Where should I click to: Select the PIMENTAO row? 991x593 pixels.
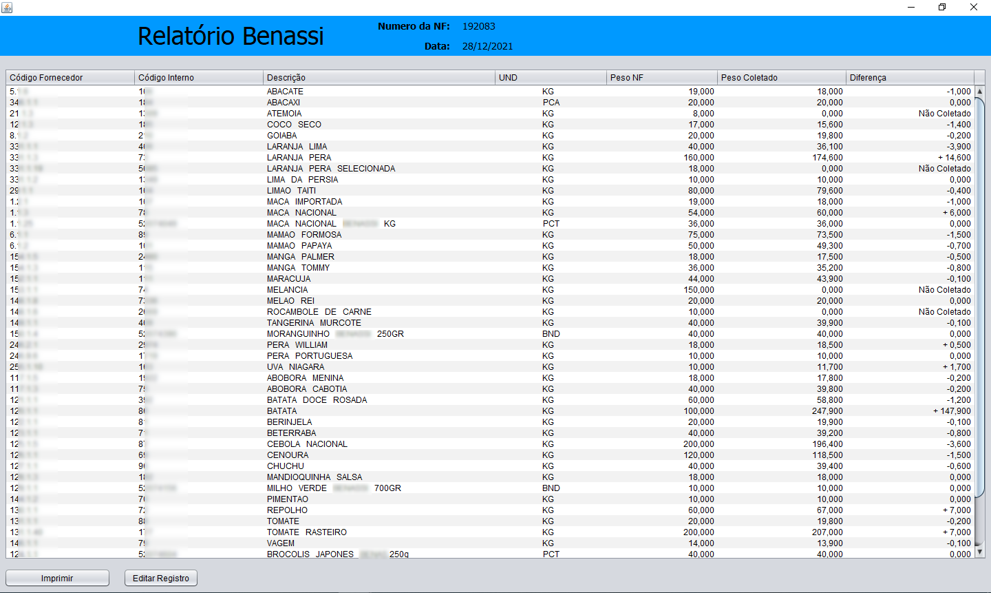pyautogui.click(x=490, y=499)
